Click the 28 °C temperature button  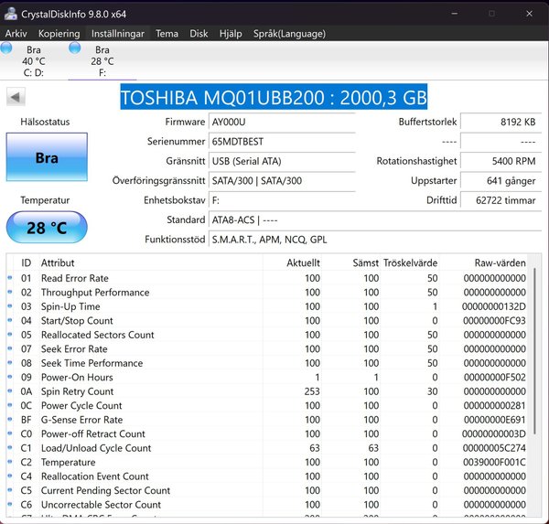47,228
